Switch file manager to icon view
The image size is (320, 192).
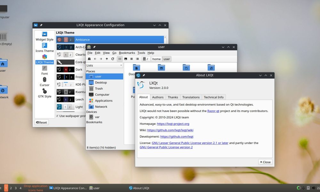[x=120, y=59]
